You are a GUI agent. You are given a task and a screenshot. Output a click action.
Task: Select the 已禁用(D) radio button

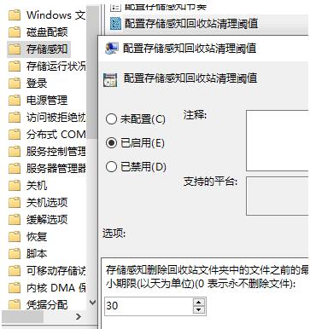(111, 166)
